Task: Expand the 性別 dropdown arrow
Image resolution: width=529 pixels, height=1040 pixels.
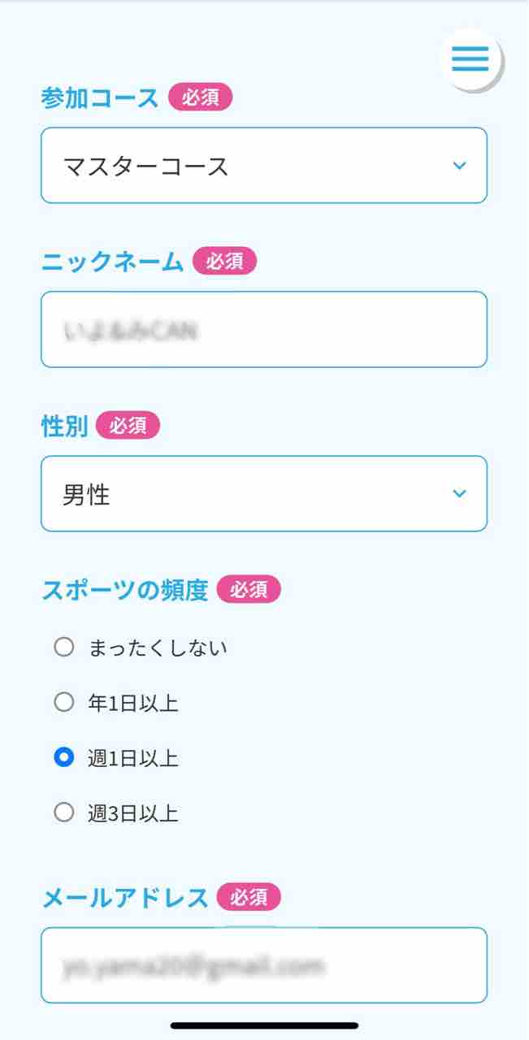Action: pyautogui.click(x=459, y=493)
